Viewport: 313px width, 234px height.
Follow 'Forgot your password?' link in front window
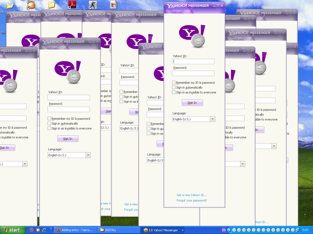192,200
